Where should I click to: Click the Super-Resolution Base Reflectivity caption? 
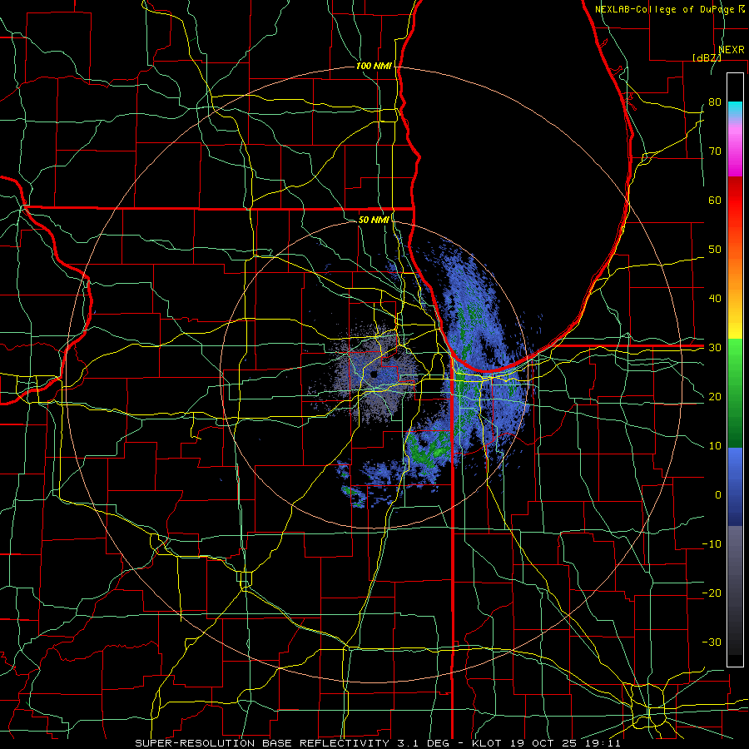tap(292, 743)
